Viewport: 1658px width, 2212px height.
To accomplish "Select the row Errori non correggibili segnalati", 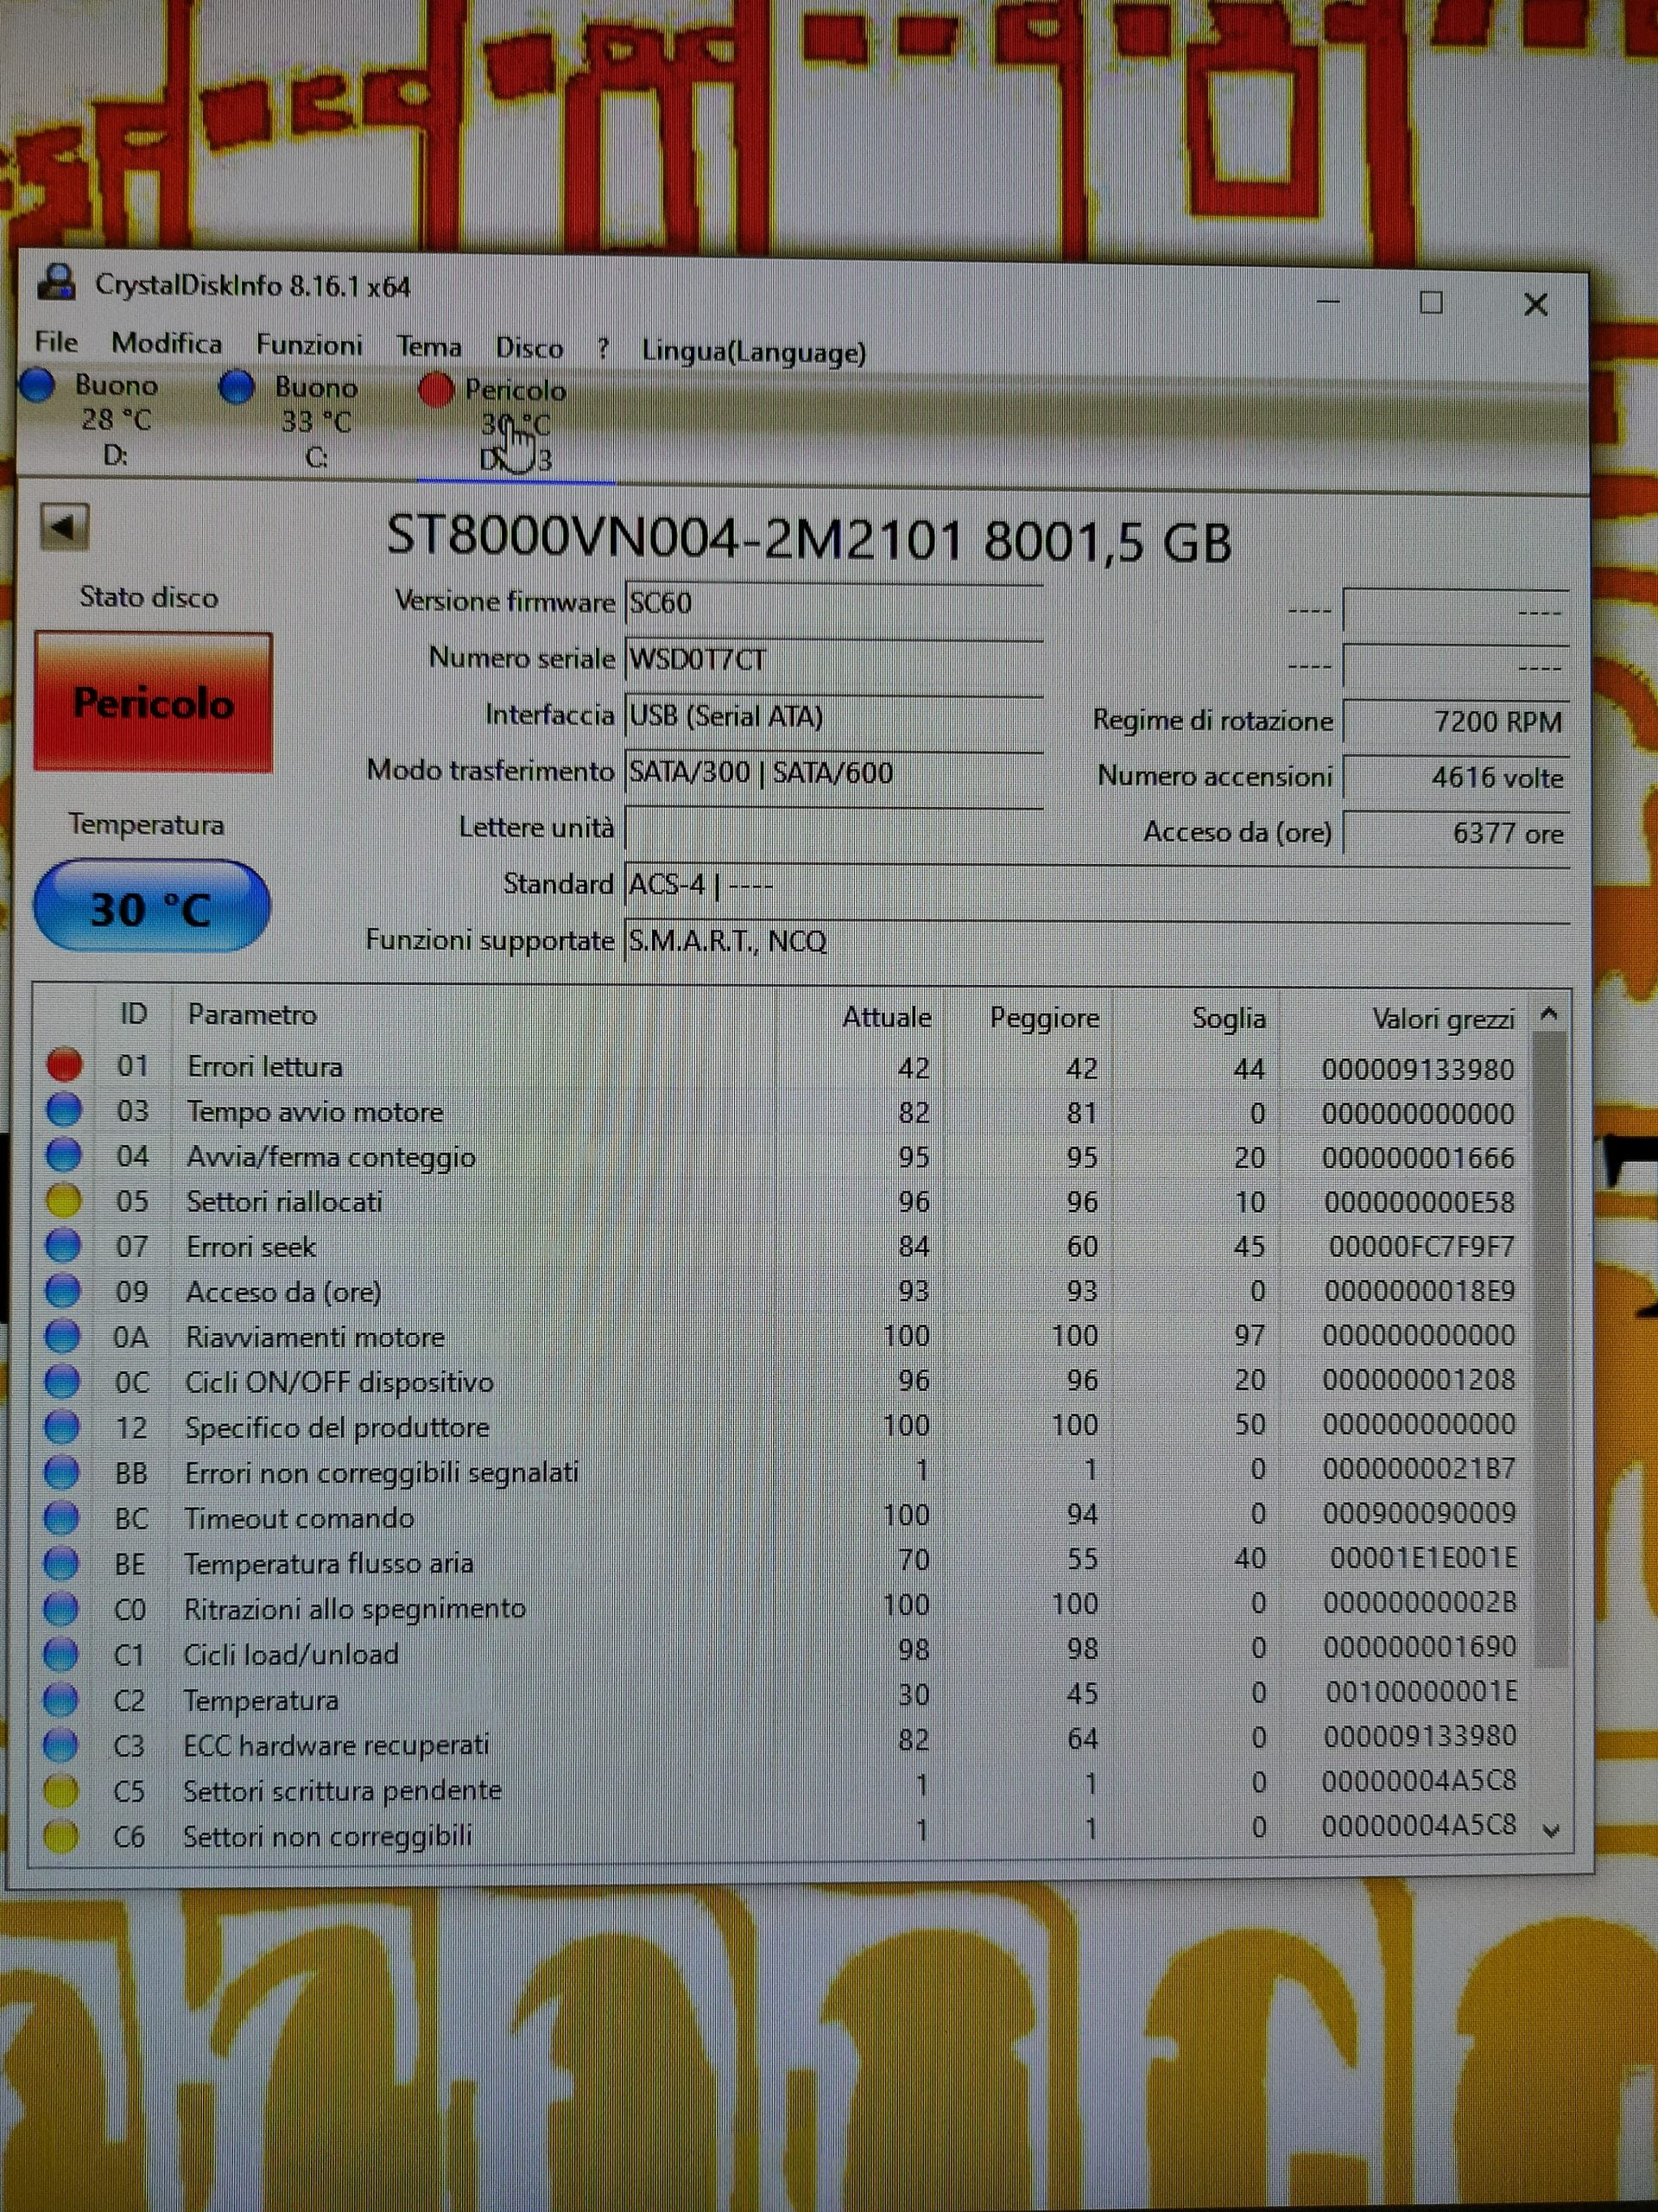I will point(782,1471).
